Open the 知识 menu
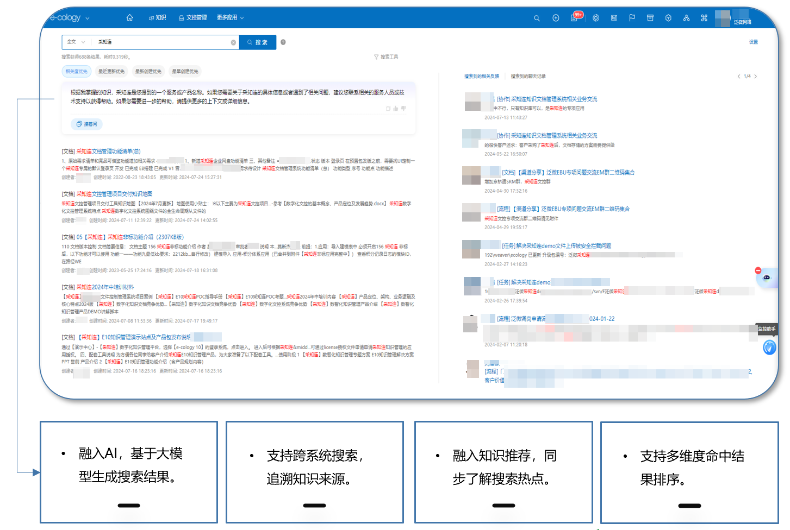 157,18
